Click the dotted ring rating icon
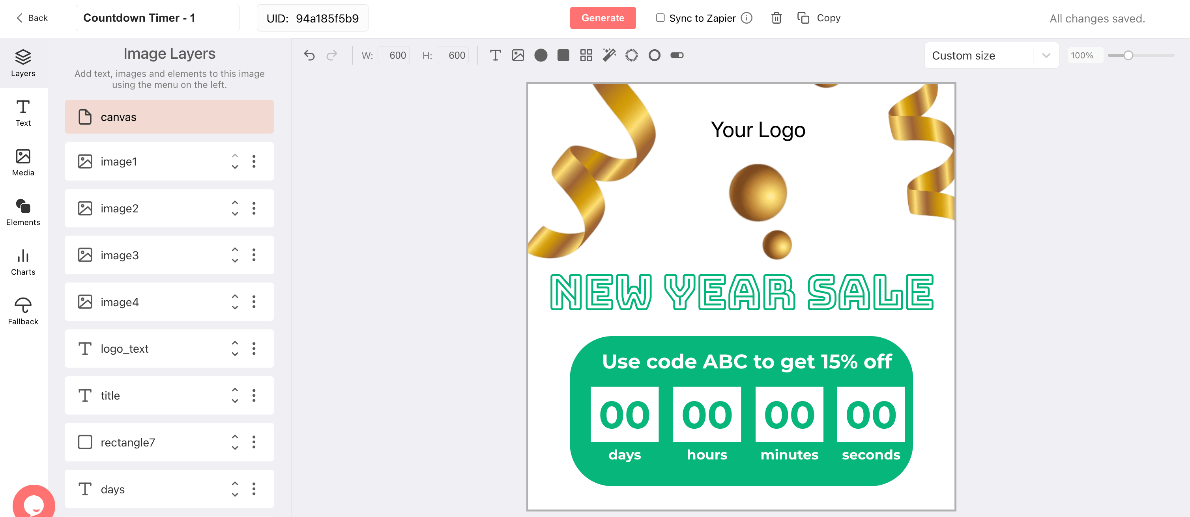1190x517 pixels. tap(631, 55)
